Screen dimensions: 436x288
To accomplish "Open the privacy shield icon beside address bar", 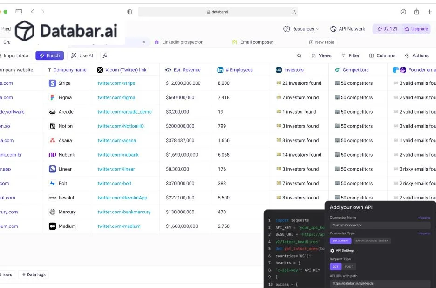I will [129, 12].
